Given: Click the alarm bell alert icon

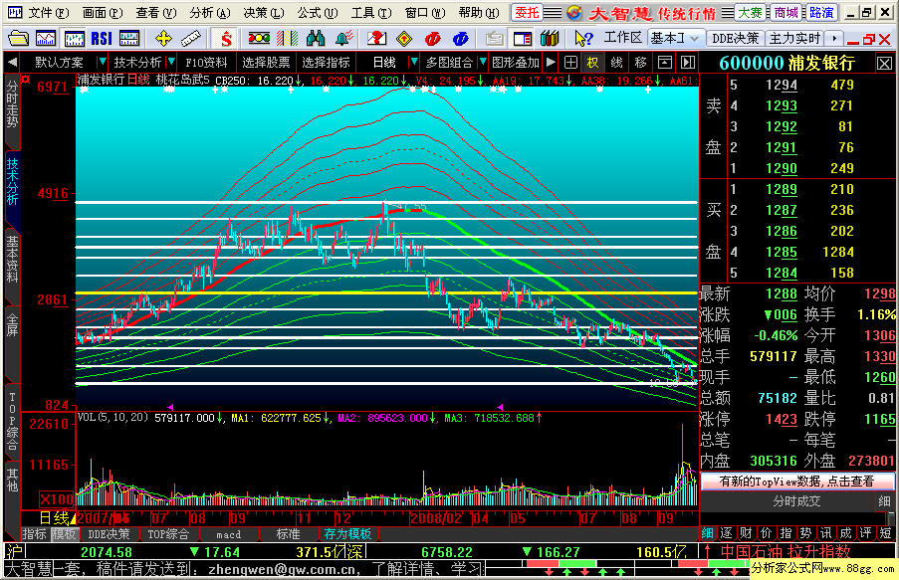Looking at the screenshot, I should pos(344,39).
